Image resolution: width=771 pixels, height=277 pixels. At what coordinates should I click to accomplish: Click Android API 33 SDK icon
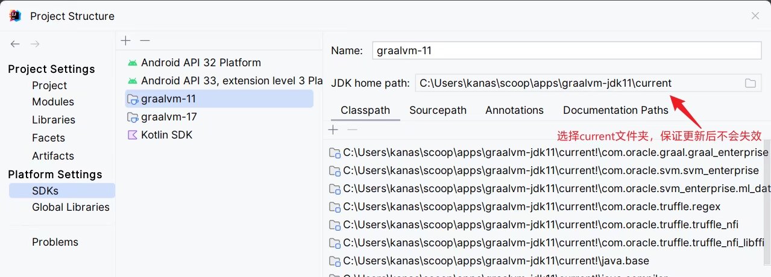coord(133,81)
